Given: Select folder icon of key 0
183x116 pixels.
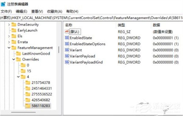Looking at the screenshot, I should [23, 65].
